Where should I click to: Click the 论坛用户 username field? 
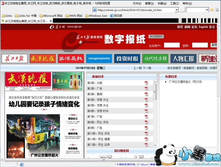point(172,45)
